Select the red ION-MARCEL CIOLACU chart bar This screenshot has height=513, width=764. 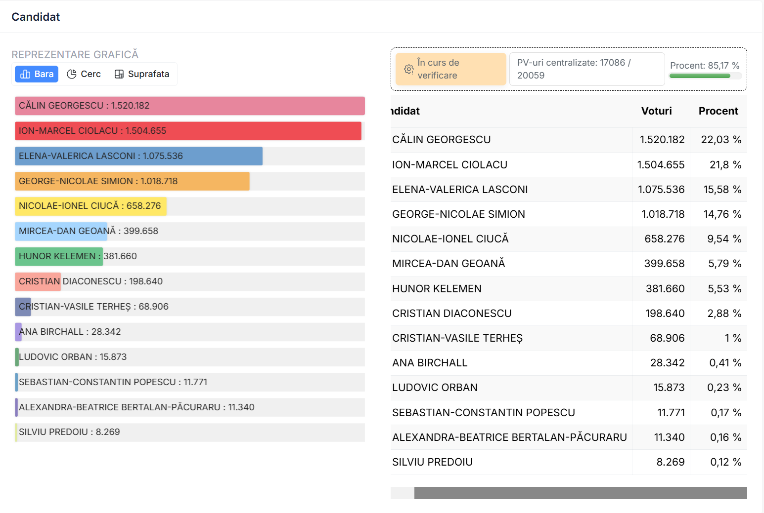[x=188, y=131]
